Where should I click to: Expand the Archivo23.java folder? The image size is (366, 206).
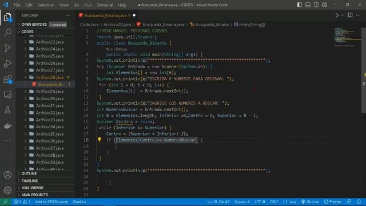click(x=46, y=42)
